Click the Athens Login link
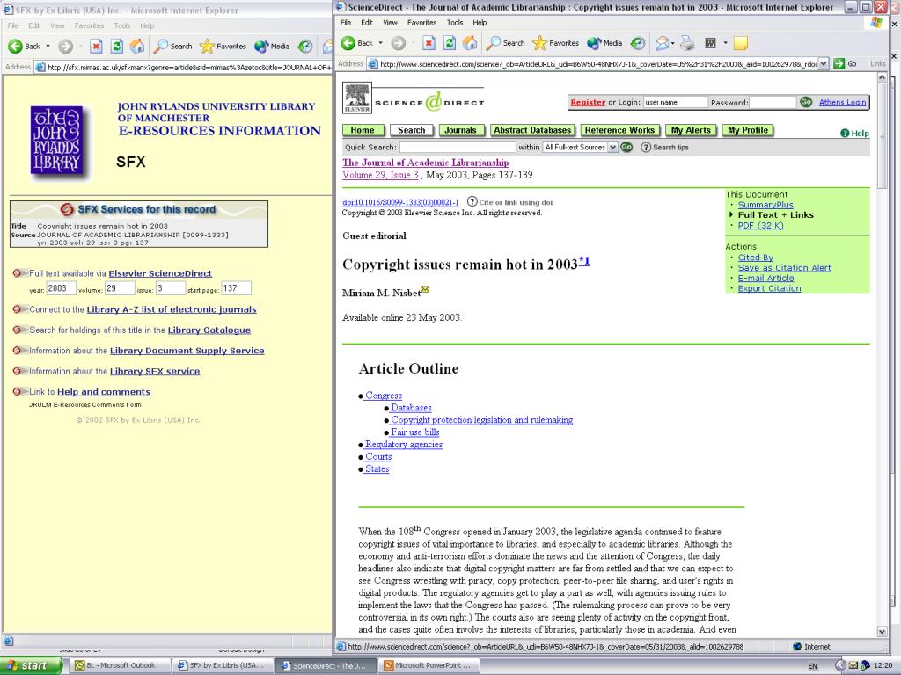Screen dimensions: 901x675 [x=842, y=102]
